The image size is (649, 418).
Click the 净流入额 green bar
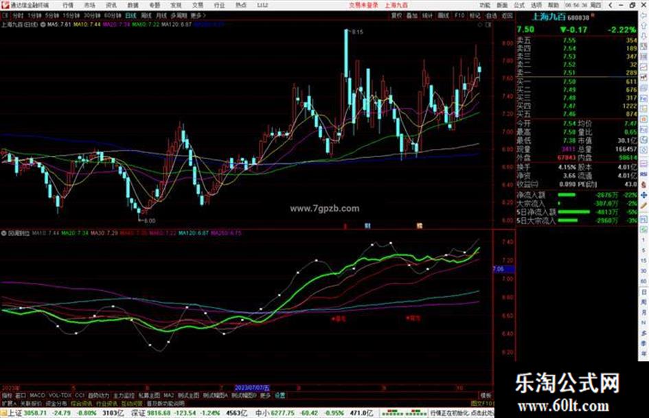[567, 195]
